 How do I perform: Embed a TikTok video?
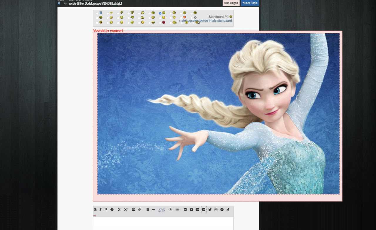(x=228, y=210)
